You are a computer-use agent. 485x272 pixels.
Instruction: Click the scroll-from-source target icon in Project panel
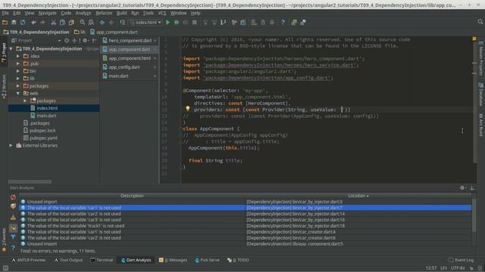click(x=67, y=40)
